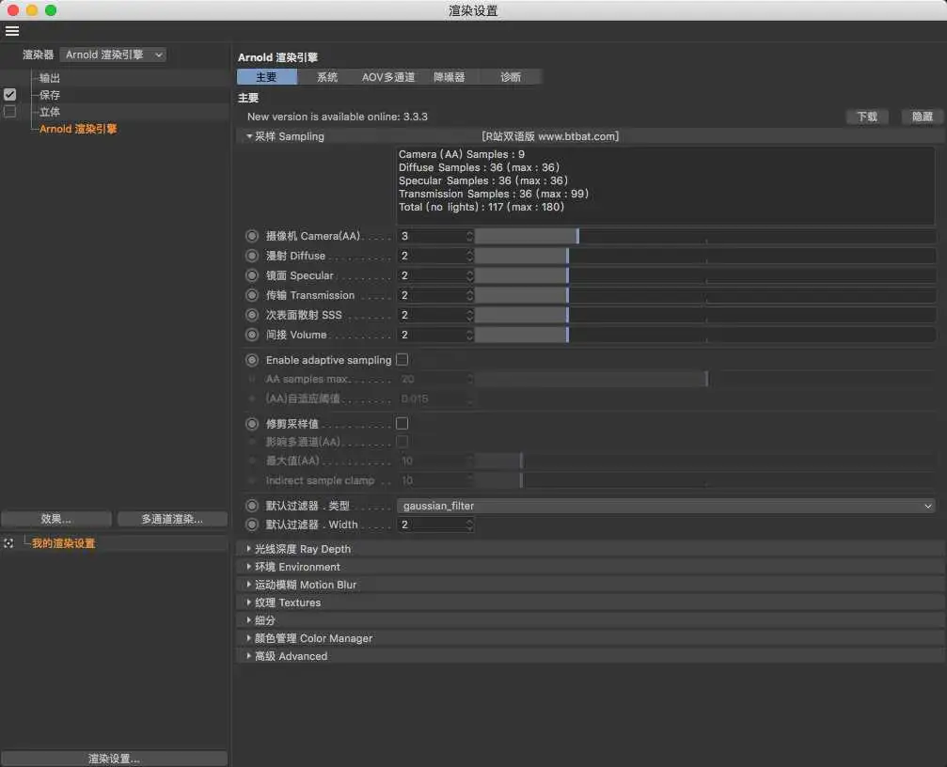Adjust the 传输 Transmission samples slider
The width and height of the screenshot is (947, 767).
(704, 295)
